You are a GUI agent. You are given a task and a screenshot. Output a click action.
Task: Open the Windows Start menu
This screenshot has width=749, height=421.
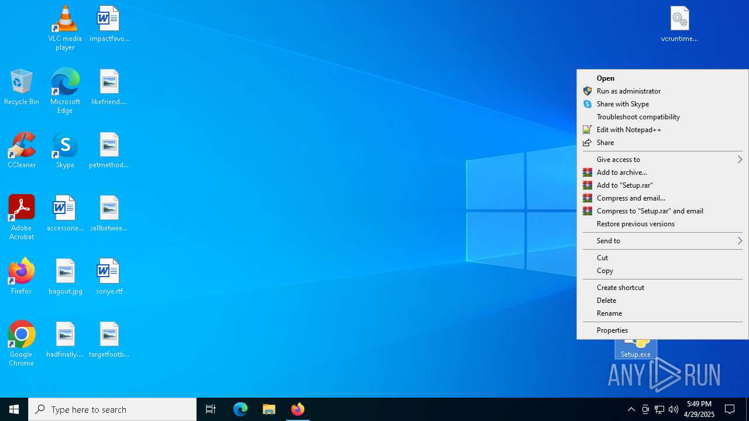(14, 409)
